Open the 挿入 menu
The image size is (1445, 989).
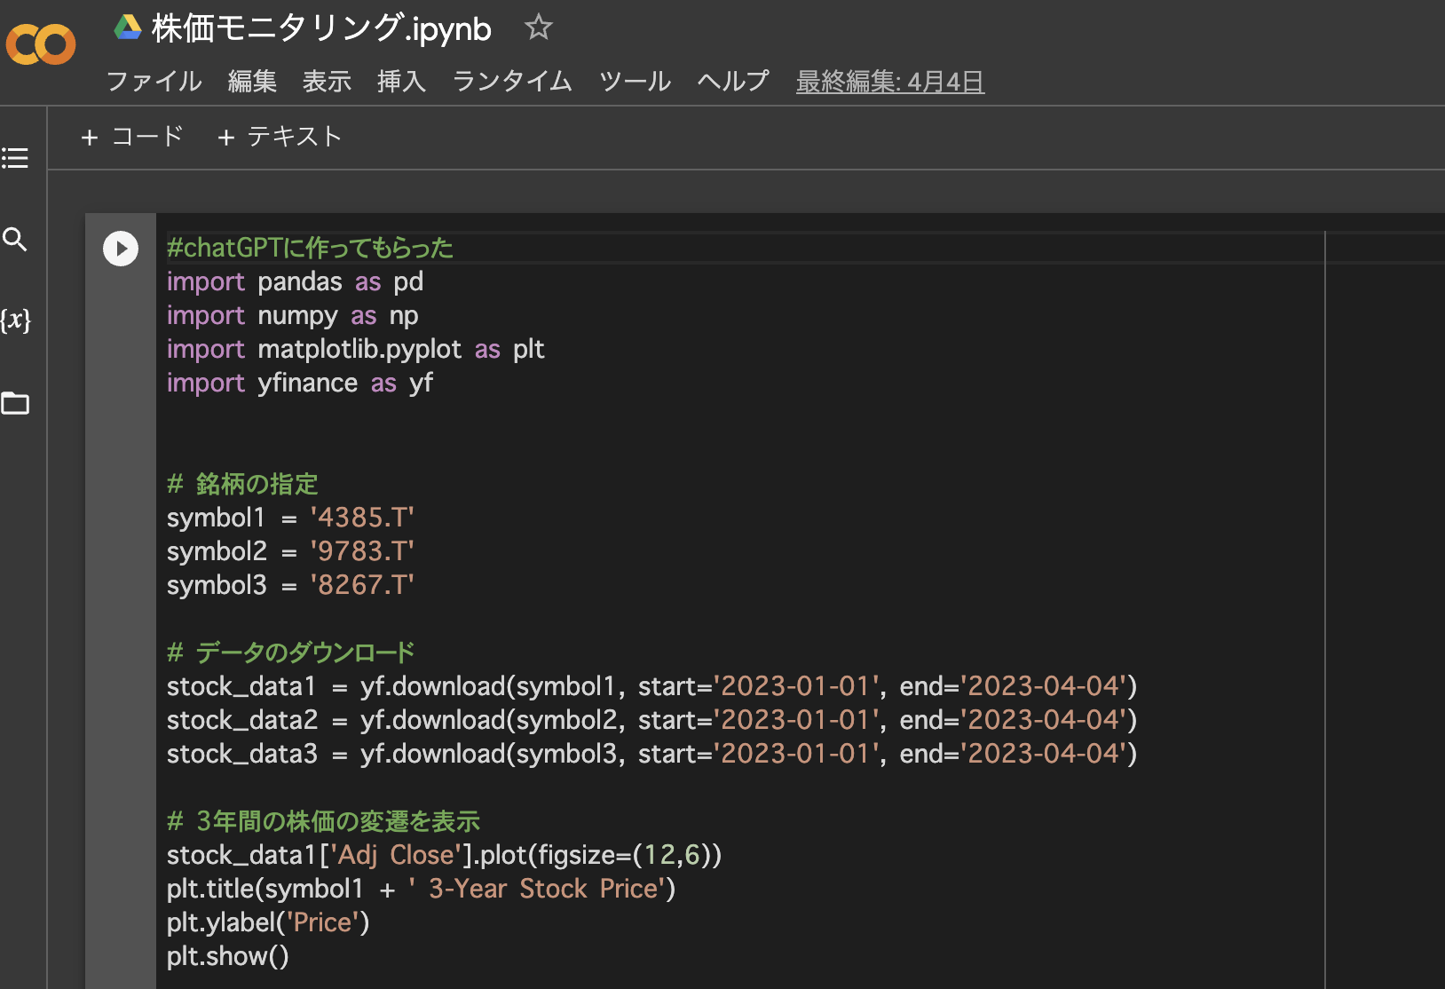[401, 82]
